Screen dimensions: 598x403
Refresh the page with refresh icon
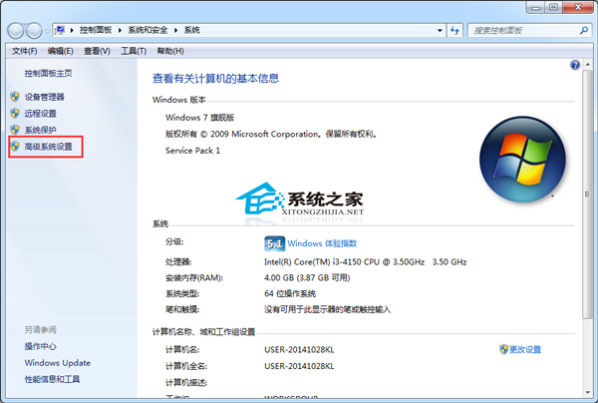(454, 30)
